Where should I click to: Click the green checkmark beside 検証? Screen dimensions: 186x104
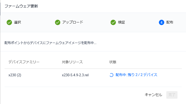(x=113, y=22)
